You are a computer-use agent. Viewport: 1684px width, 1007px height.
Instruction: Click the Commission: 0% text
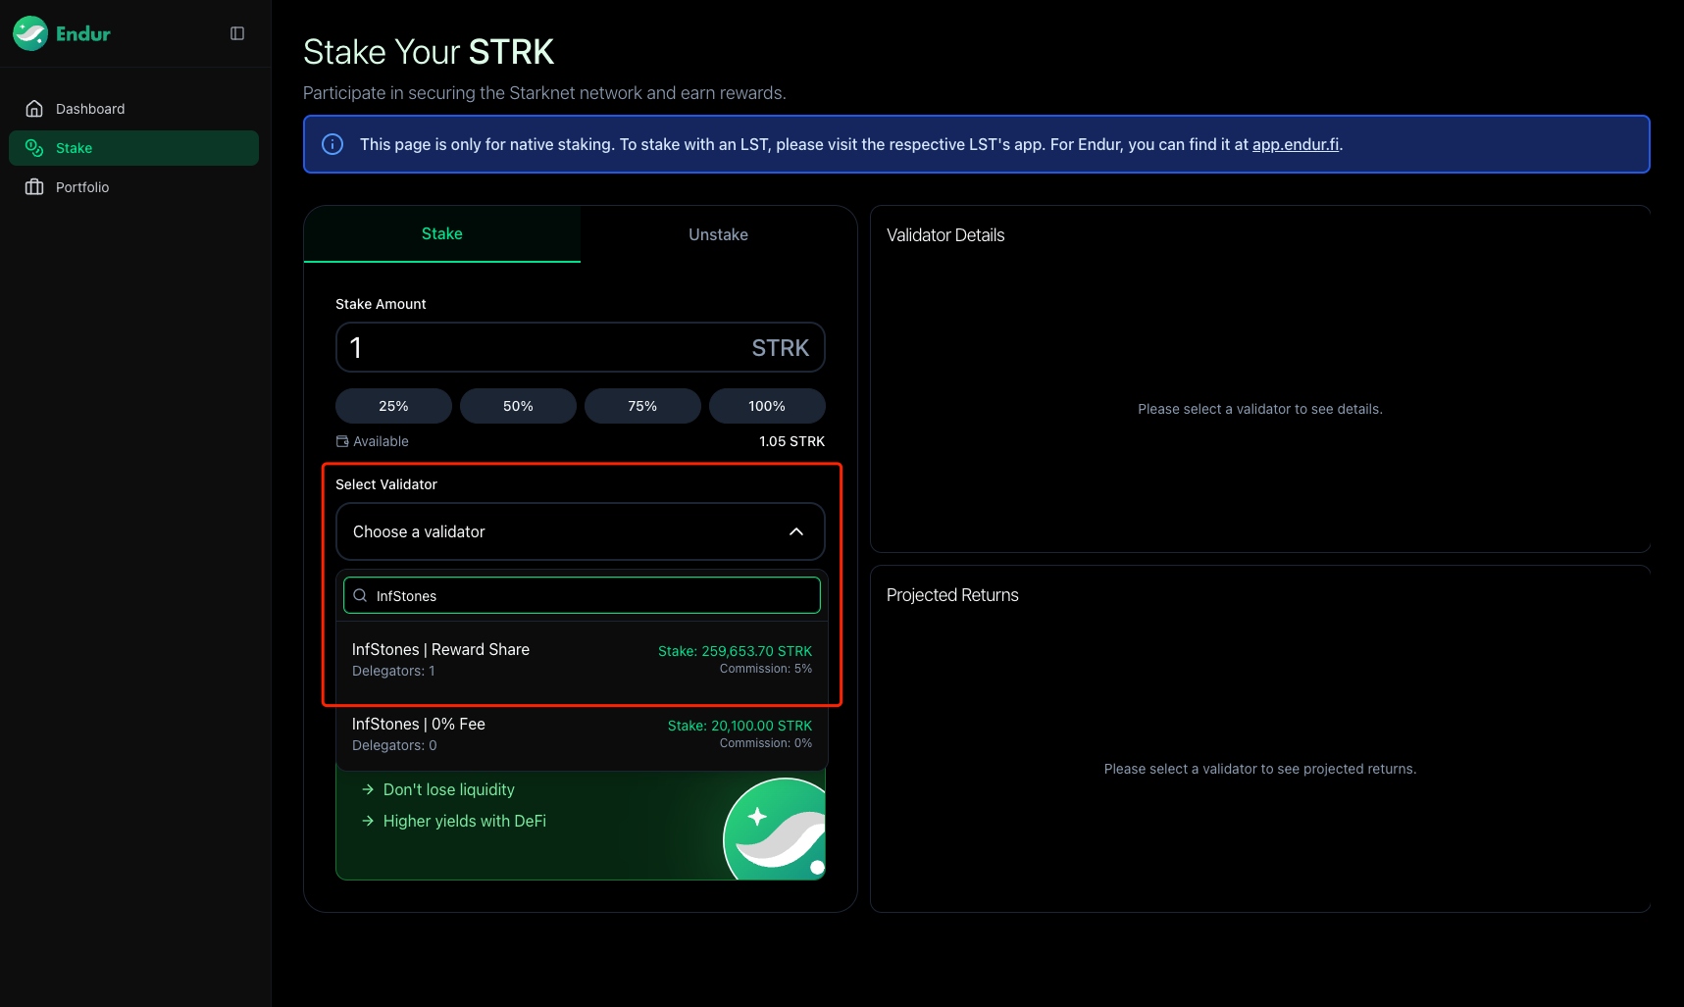pos(765,743)
